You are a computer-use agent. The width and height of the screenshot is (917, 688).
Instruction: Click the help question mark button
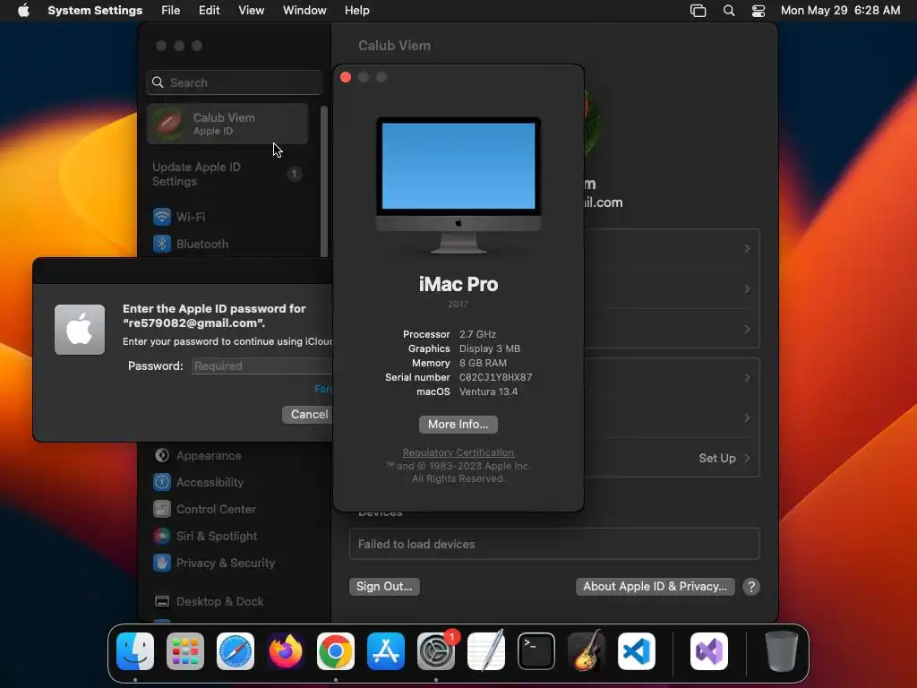[751, 586]
